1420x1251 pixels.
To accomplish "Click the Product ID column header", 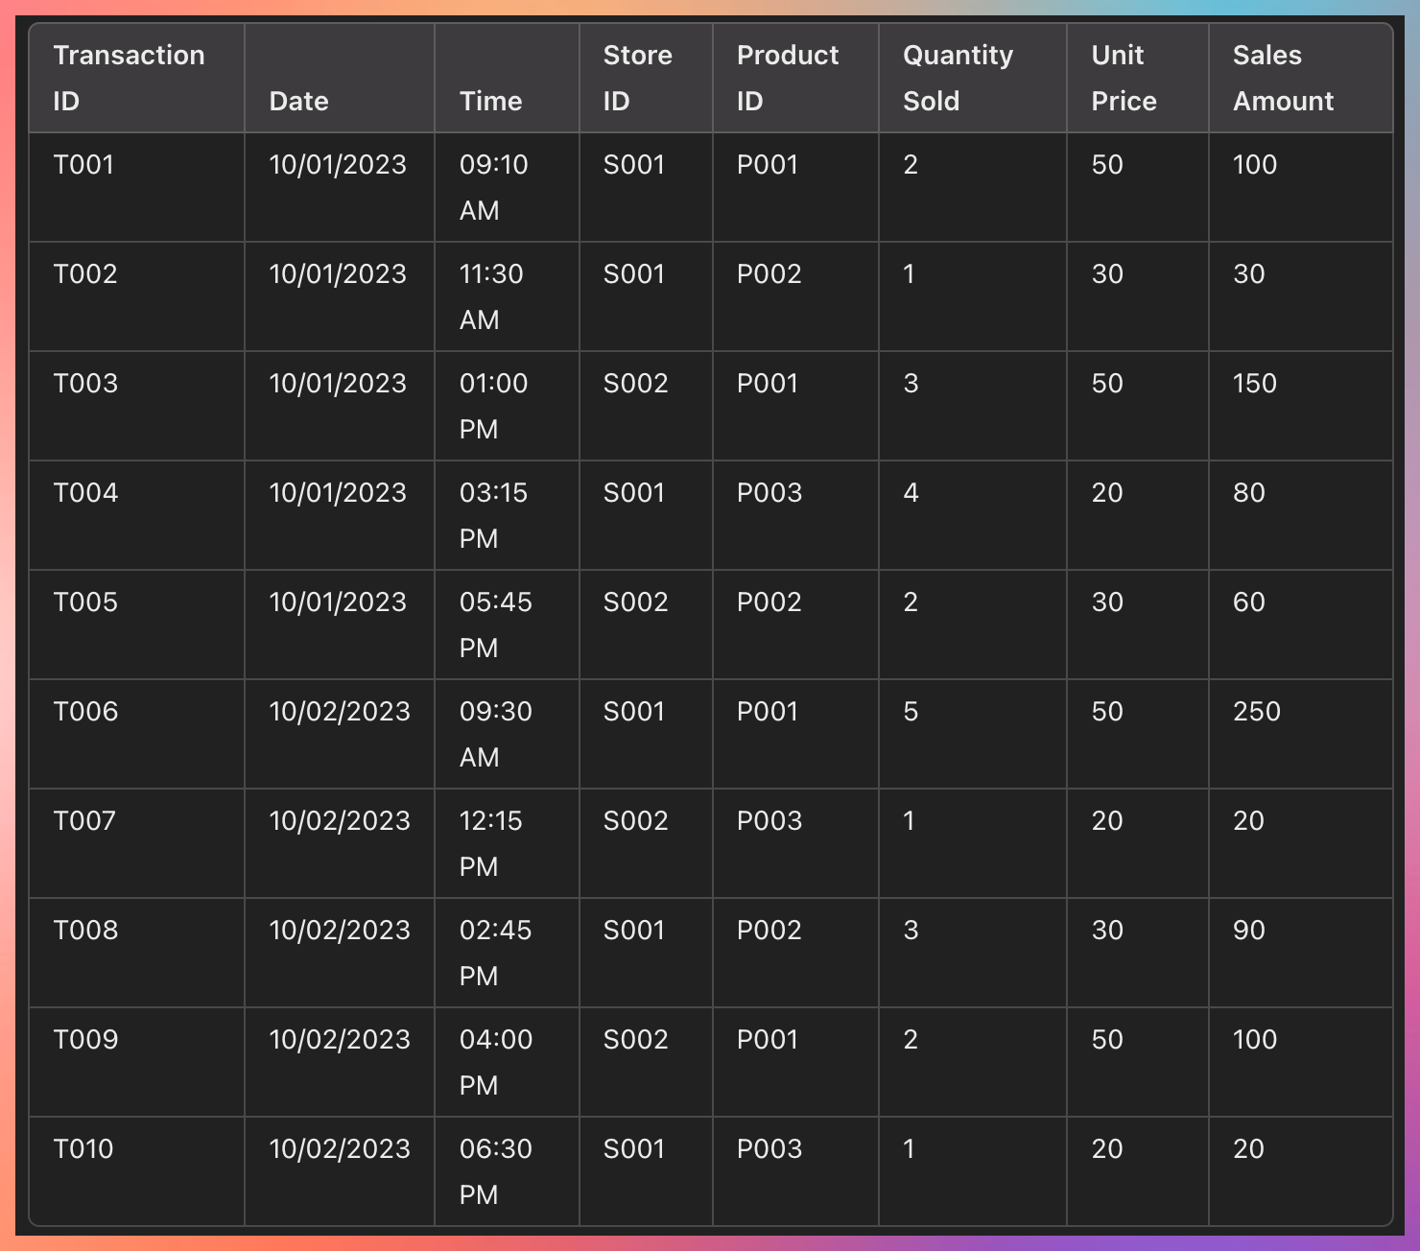I will tap(787, 78).
